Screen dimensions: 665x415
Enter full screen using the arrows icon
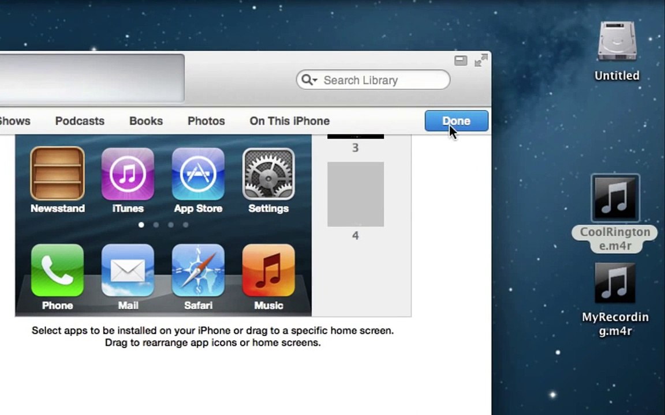click(x=481, y=60)
